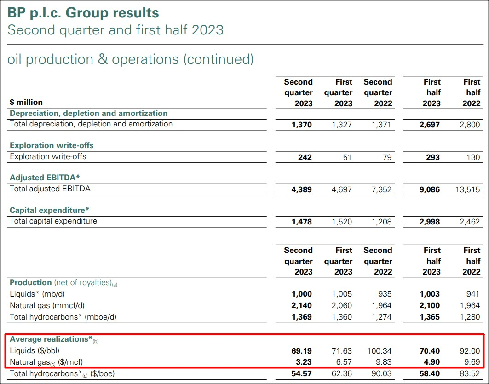Select the Total adjusted EBITDA value 4,389
Screen dimensions: 489x384
coord(303,189)
